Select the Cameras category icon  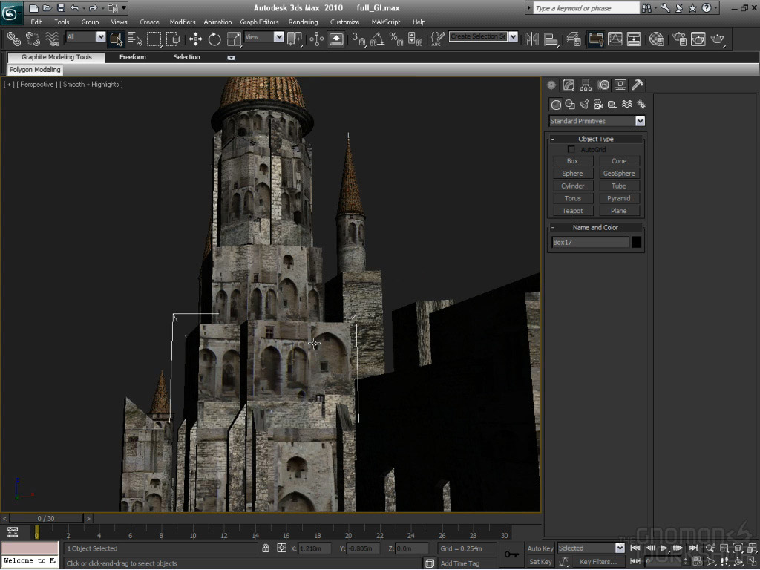tap(598, 105)
